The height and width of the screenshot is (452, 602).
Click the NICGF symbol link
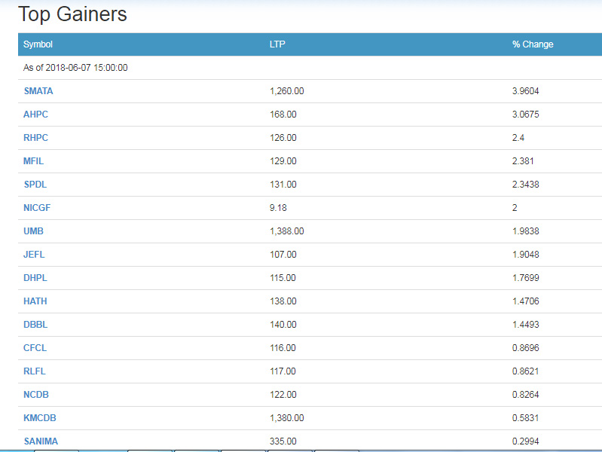coord(37,208)
